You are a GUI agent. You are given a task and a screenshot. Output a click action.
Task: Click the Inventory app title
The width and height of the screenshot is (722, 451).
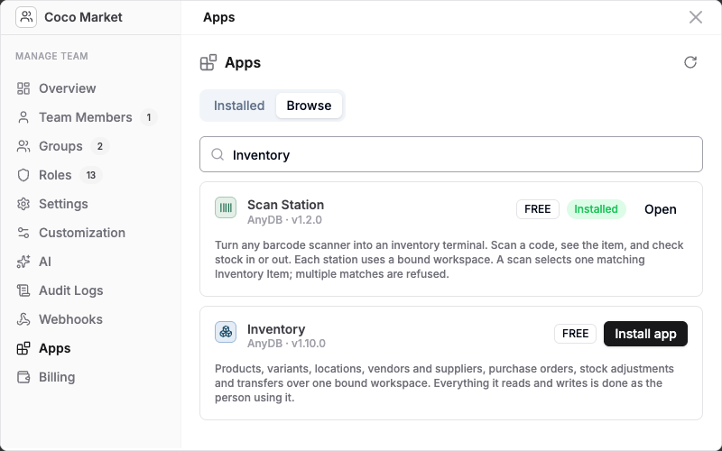click(x=276, y=329)
